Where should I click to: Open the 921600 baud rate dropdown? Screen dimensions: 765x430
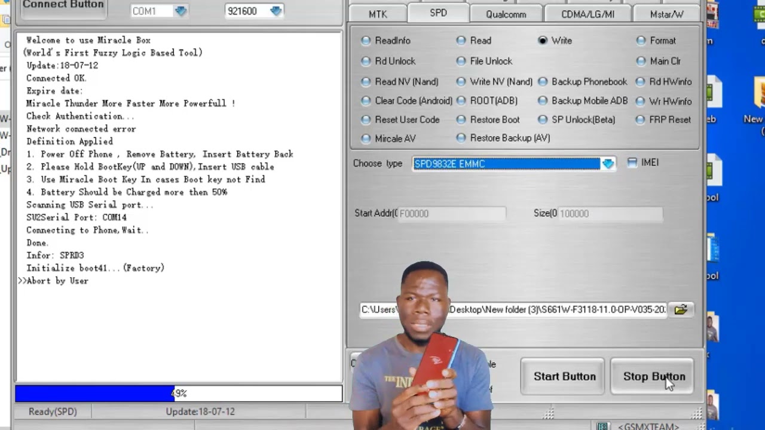pyautogui.click(x=276, y=11)
